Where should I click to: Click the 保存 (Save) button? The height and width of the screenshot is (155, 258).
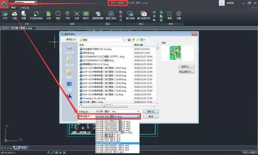pos(150,112)
